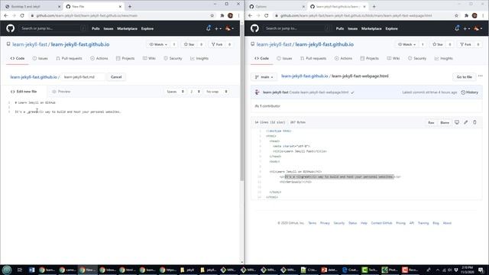Open Wiki tab in right window
The width and height of the screenshot is (489, 275).
click(393, 58)
